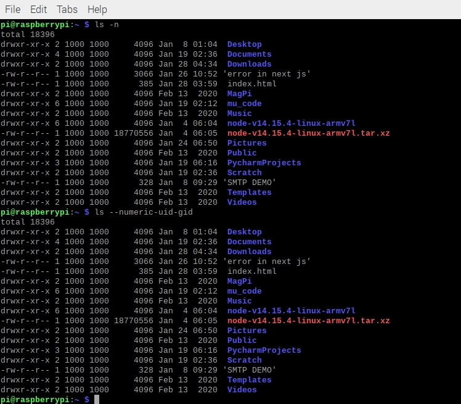The image size is (461, 404).
Task: Click the 'ls -n' command text
Action: [107, 25]
